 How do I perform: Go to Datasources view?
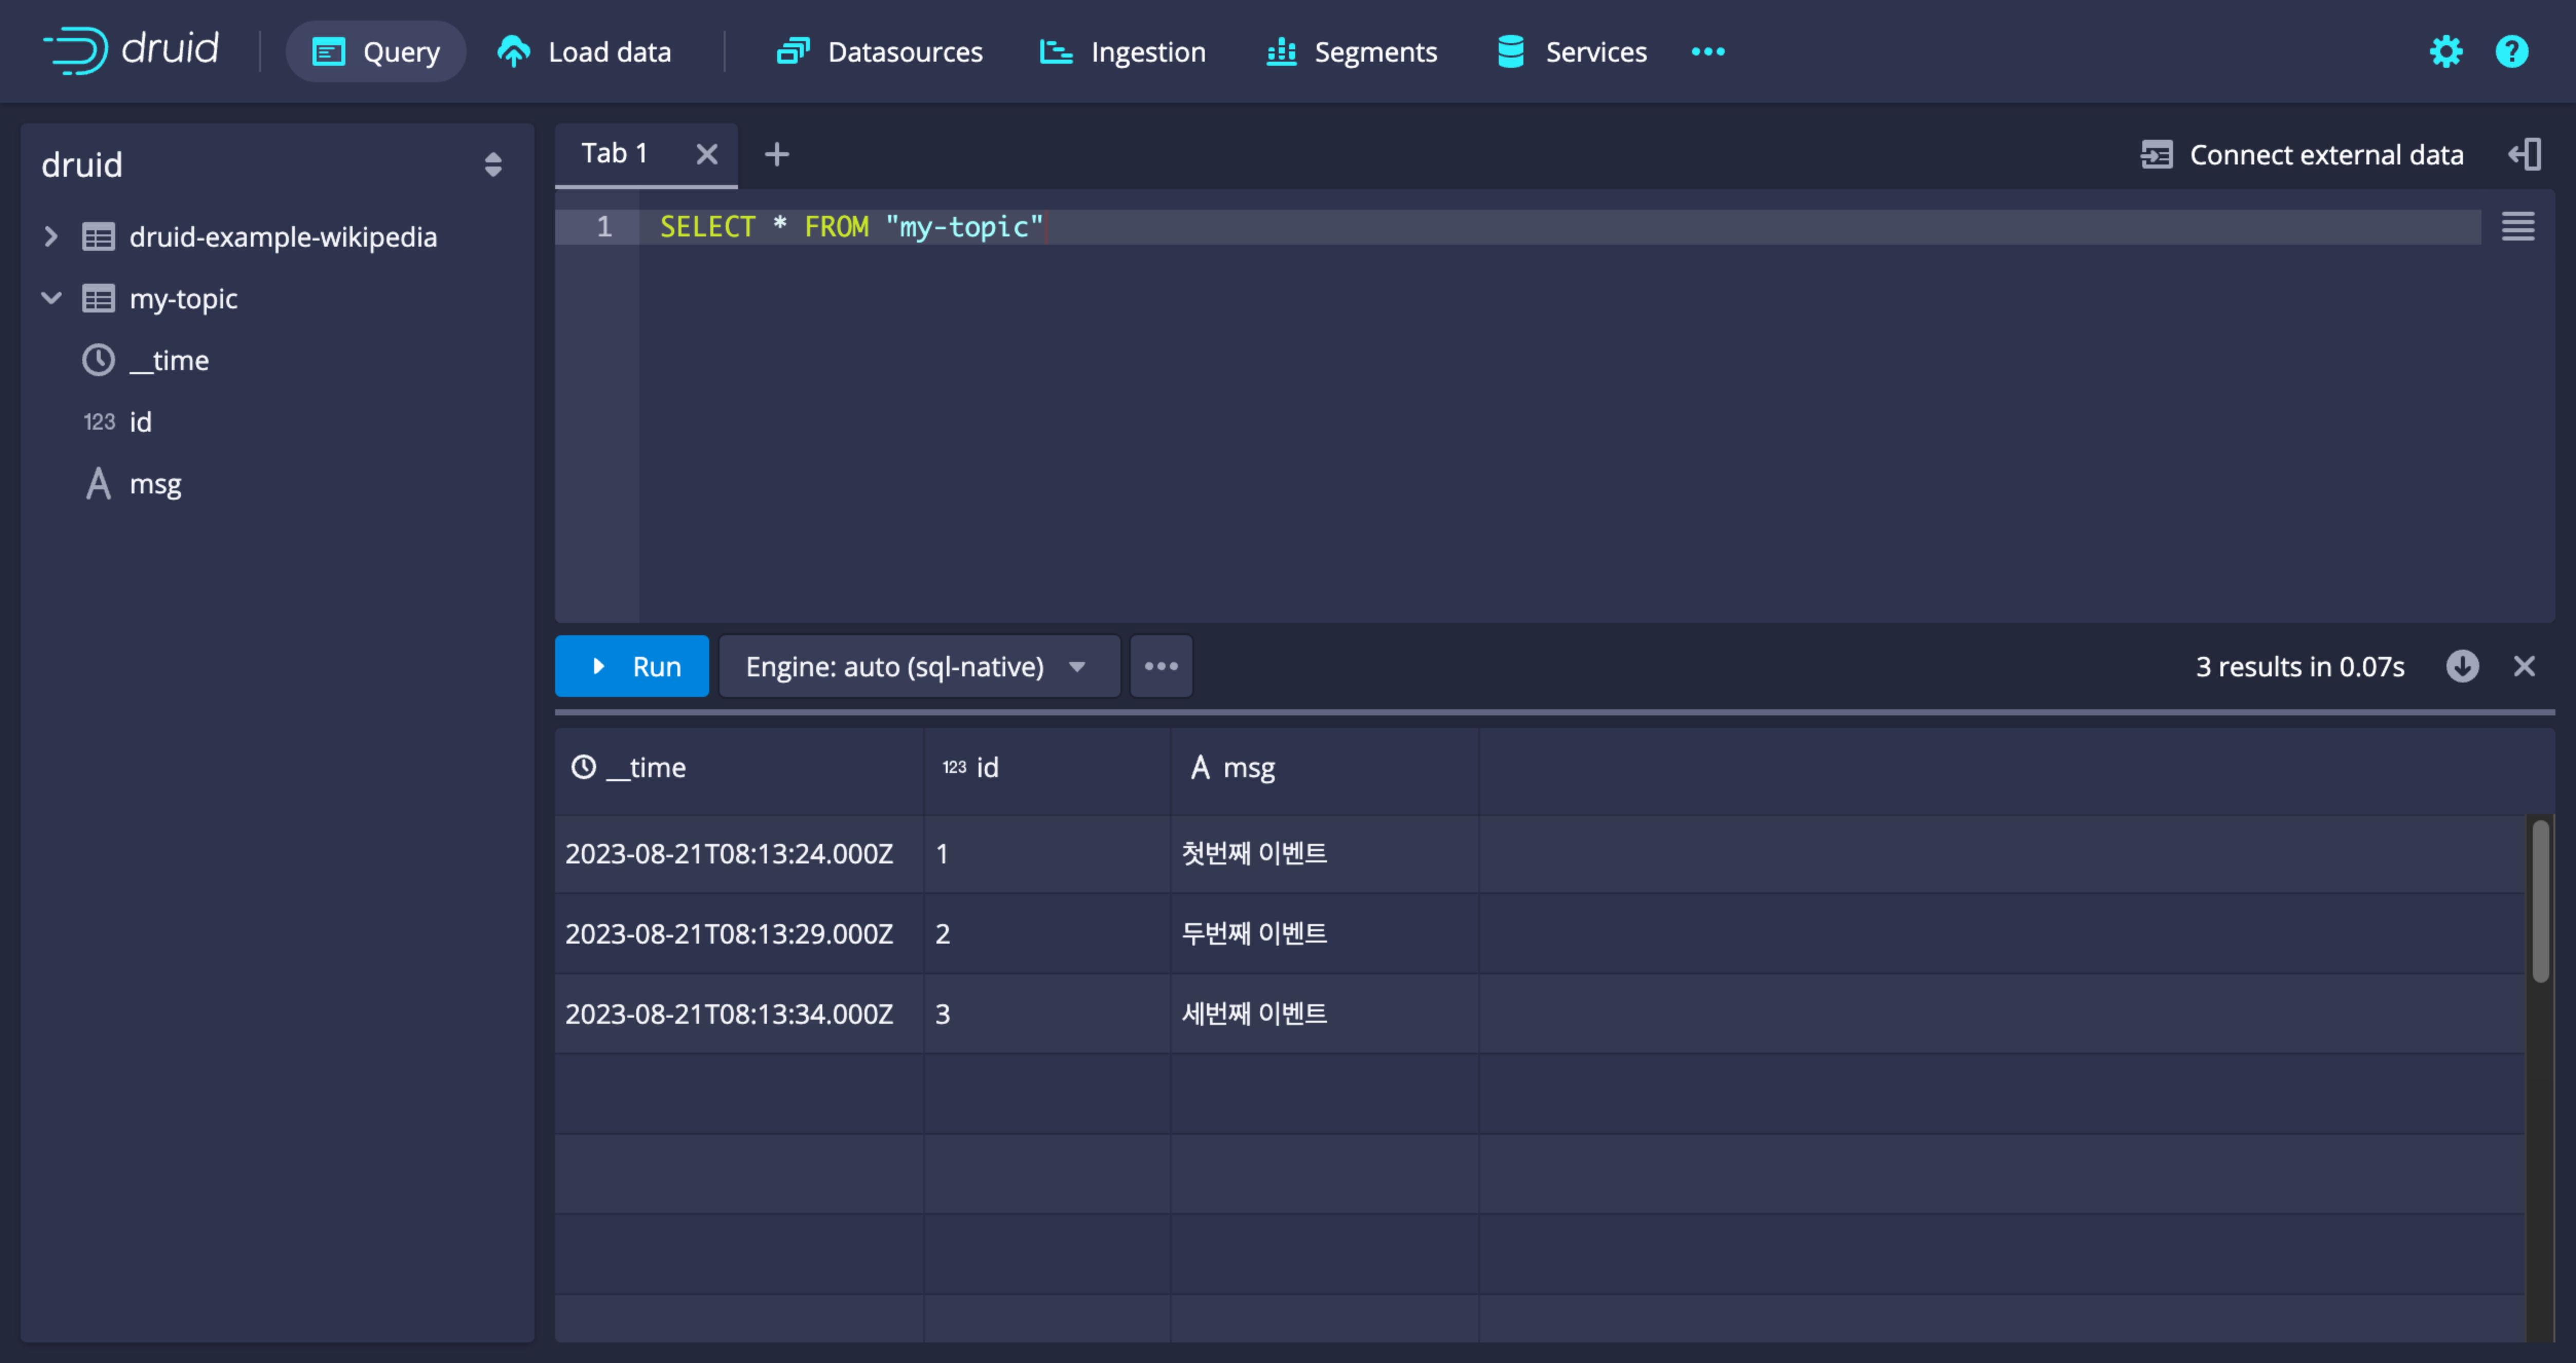pyautogui.click(x=880, y=51)
